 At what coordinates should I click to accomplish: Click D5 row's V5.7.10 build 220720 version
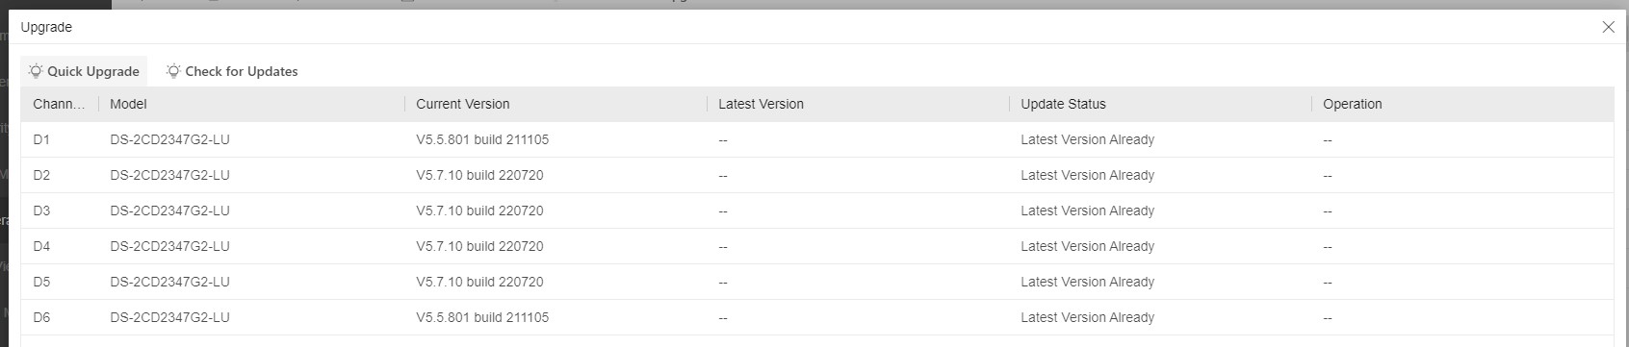click(479, 282)
